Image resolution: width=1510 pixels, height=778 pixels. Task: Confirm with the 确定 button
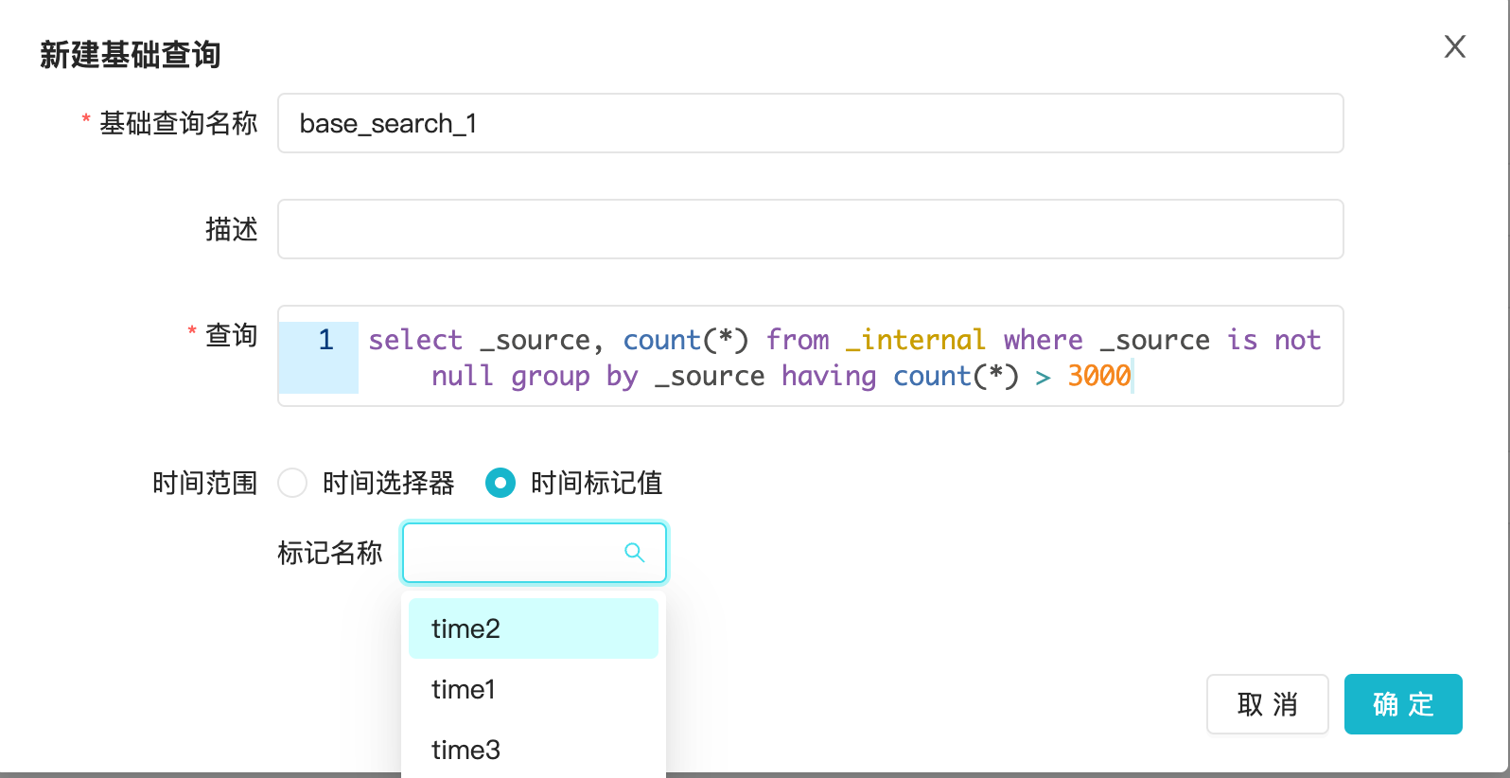(x=1403, y=704)
